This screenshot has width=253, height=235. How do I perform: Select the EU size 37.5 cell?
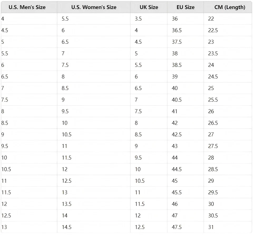[177, 42]
